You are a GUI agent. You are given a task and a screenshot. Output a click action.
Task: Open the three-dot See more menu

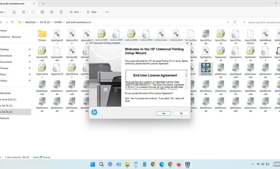click(107, 12)
